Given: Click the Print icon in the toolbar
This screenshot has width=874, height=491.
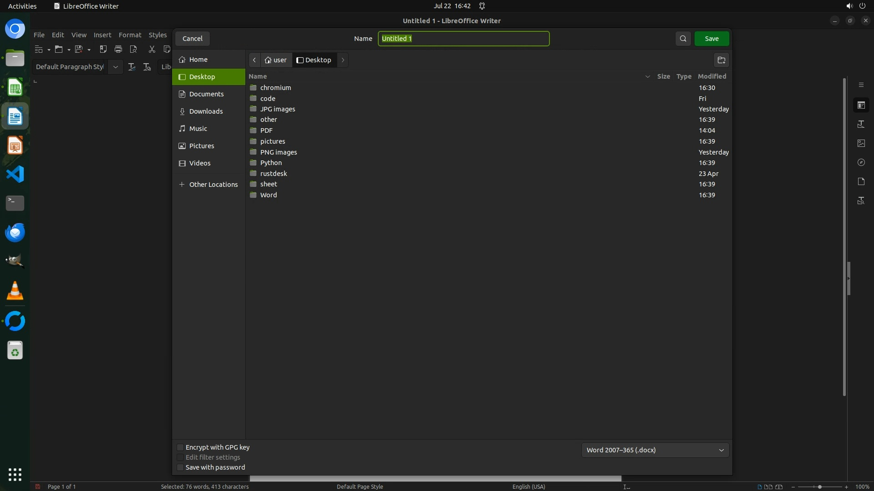Looking at the screenshot, I should pyautogui.click(x=118, y=49).
